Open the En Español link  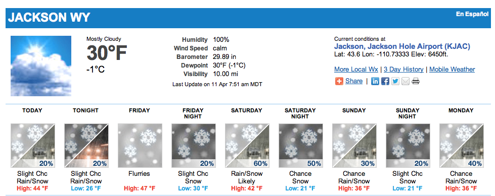tap(472, 14)
